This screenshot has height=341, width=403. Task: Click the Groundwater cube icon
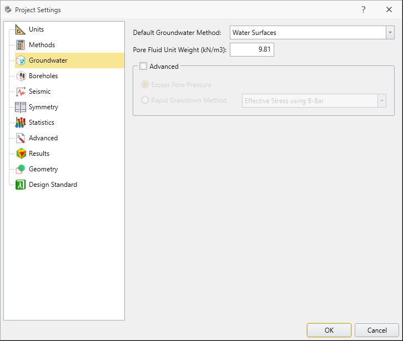point(21,60)
